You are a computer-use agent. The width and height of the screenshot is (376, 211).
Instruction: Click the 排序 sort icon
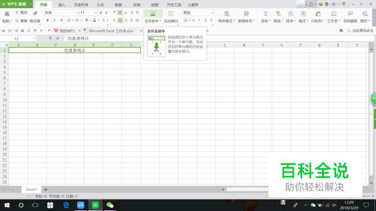(291, 14)
